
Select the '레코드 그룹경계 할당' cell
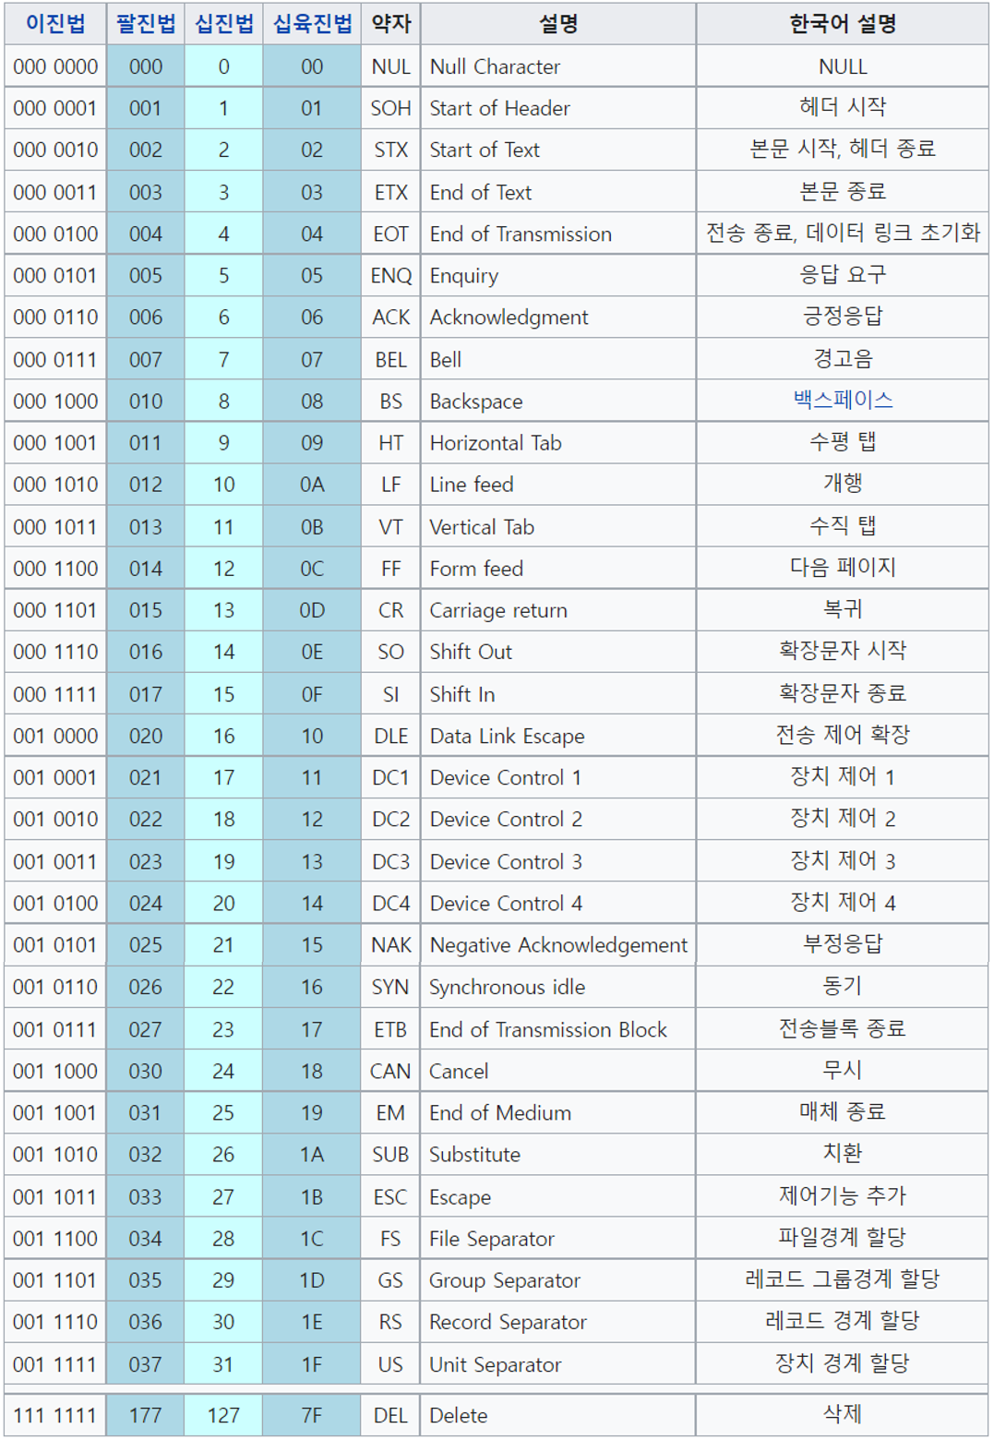[843, 1279]
